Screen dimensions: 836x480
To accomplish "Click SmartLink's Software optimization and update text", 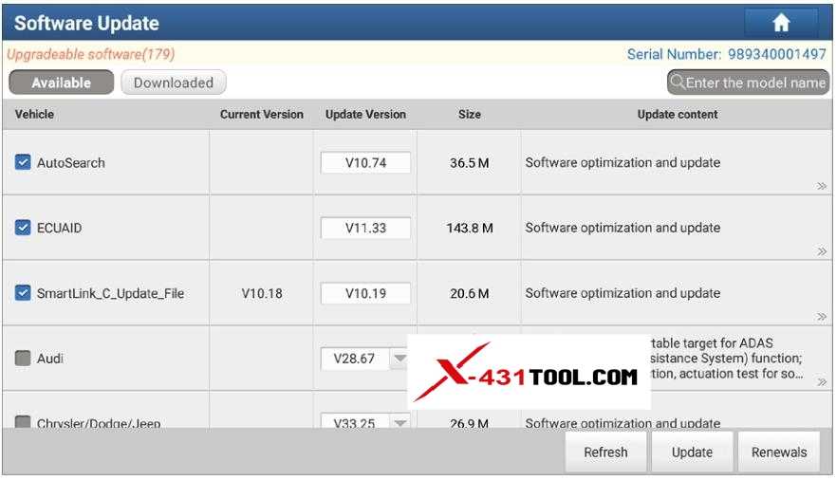I will tap(622, 293).
